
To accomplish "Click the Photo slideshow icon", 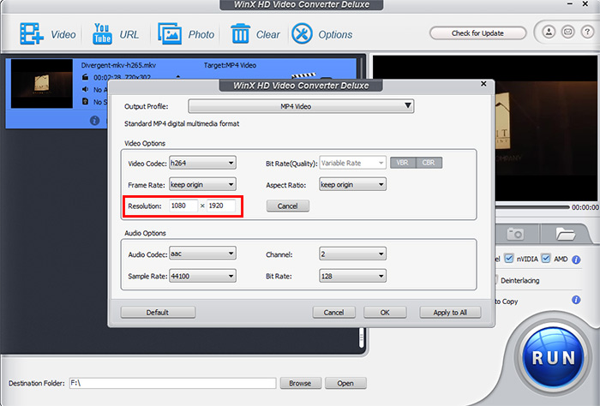I will [x=170, y=33].
